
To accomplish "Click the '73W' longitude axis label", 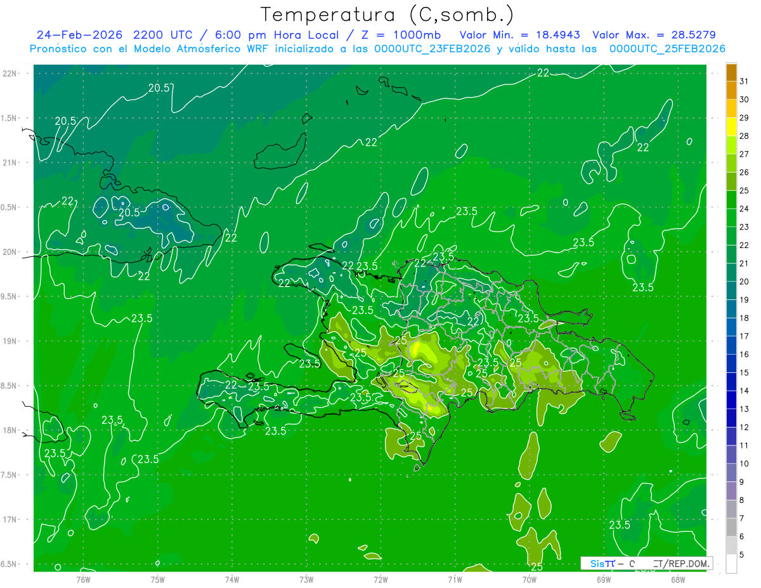I will (x=306, y=579).
